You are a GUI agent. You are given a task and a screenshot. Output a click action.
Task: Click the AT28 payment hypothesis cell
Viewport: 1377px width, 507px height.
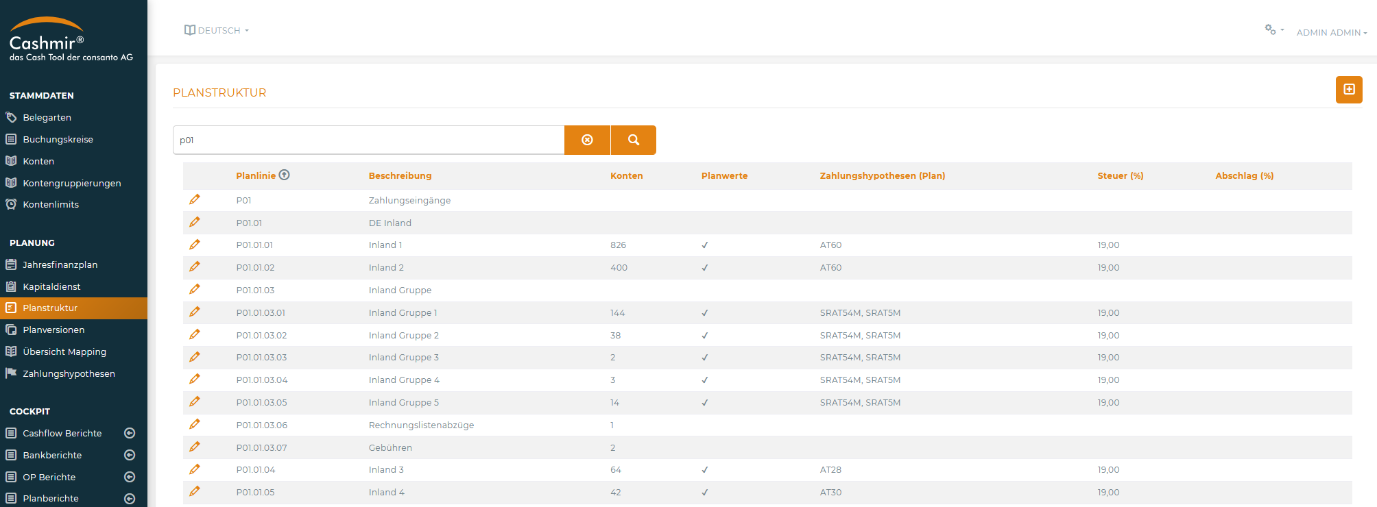pos(830,469)
